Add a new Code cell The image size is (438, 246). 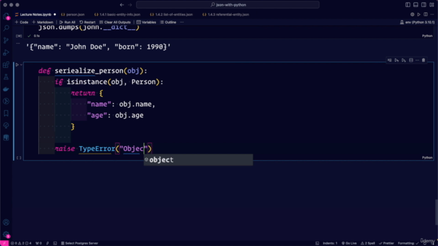tap(21, 23)
